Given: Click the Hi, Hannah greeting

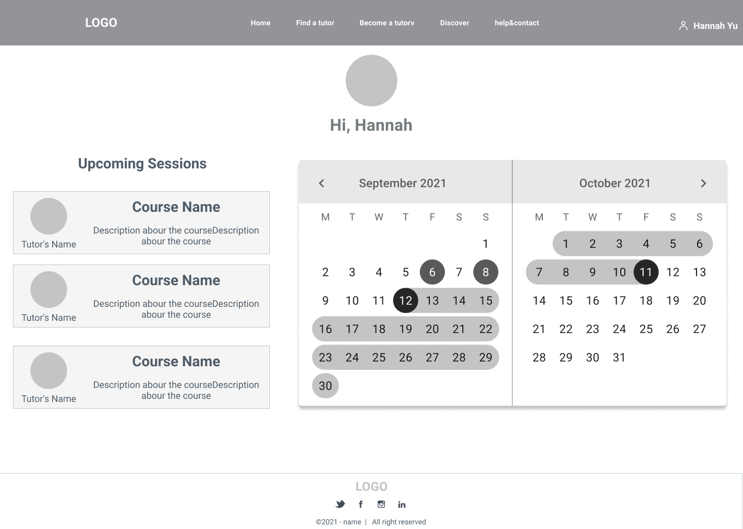Looking at the screenshot, I should [x=372, y=125].
